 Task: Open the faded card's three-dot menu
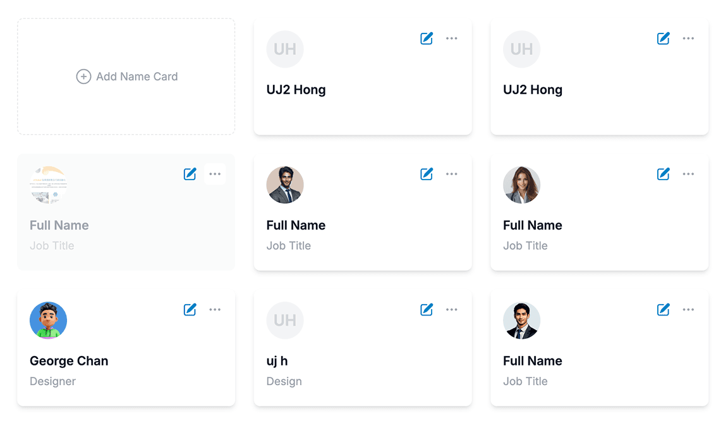[x=215, y=174]
